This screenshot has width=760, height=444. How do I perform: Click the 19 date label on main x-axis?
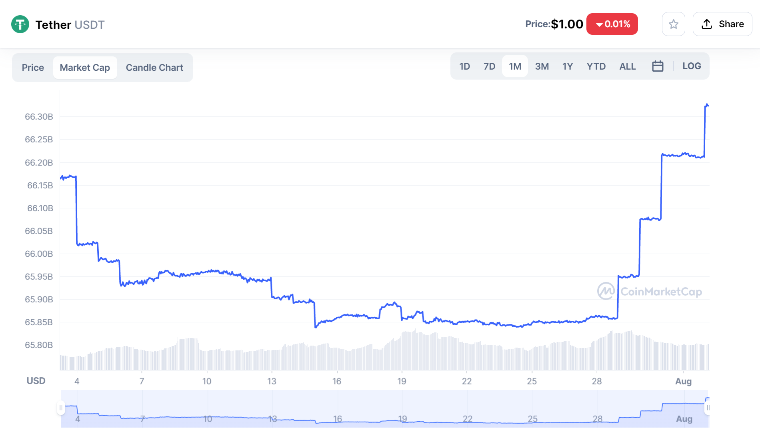(x=402, y=382)
